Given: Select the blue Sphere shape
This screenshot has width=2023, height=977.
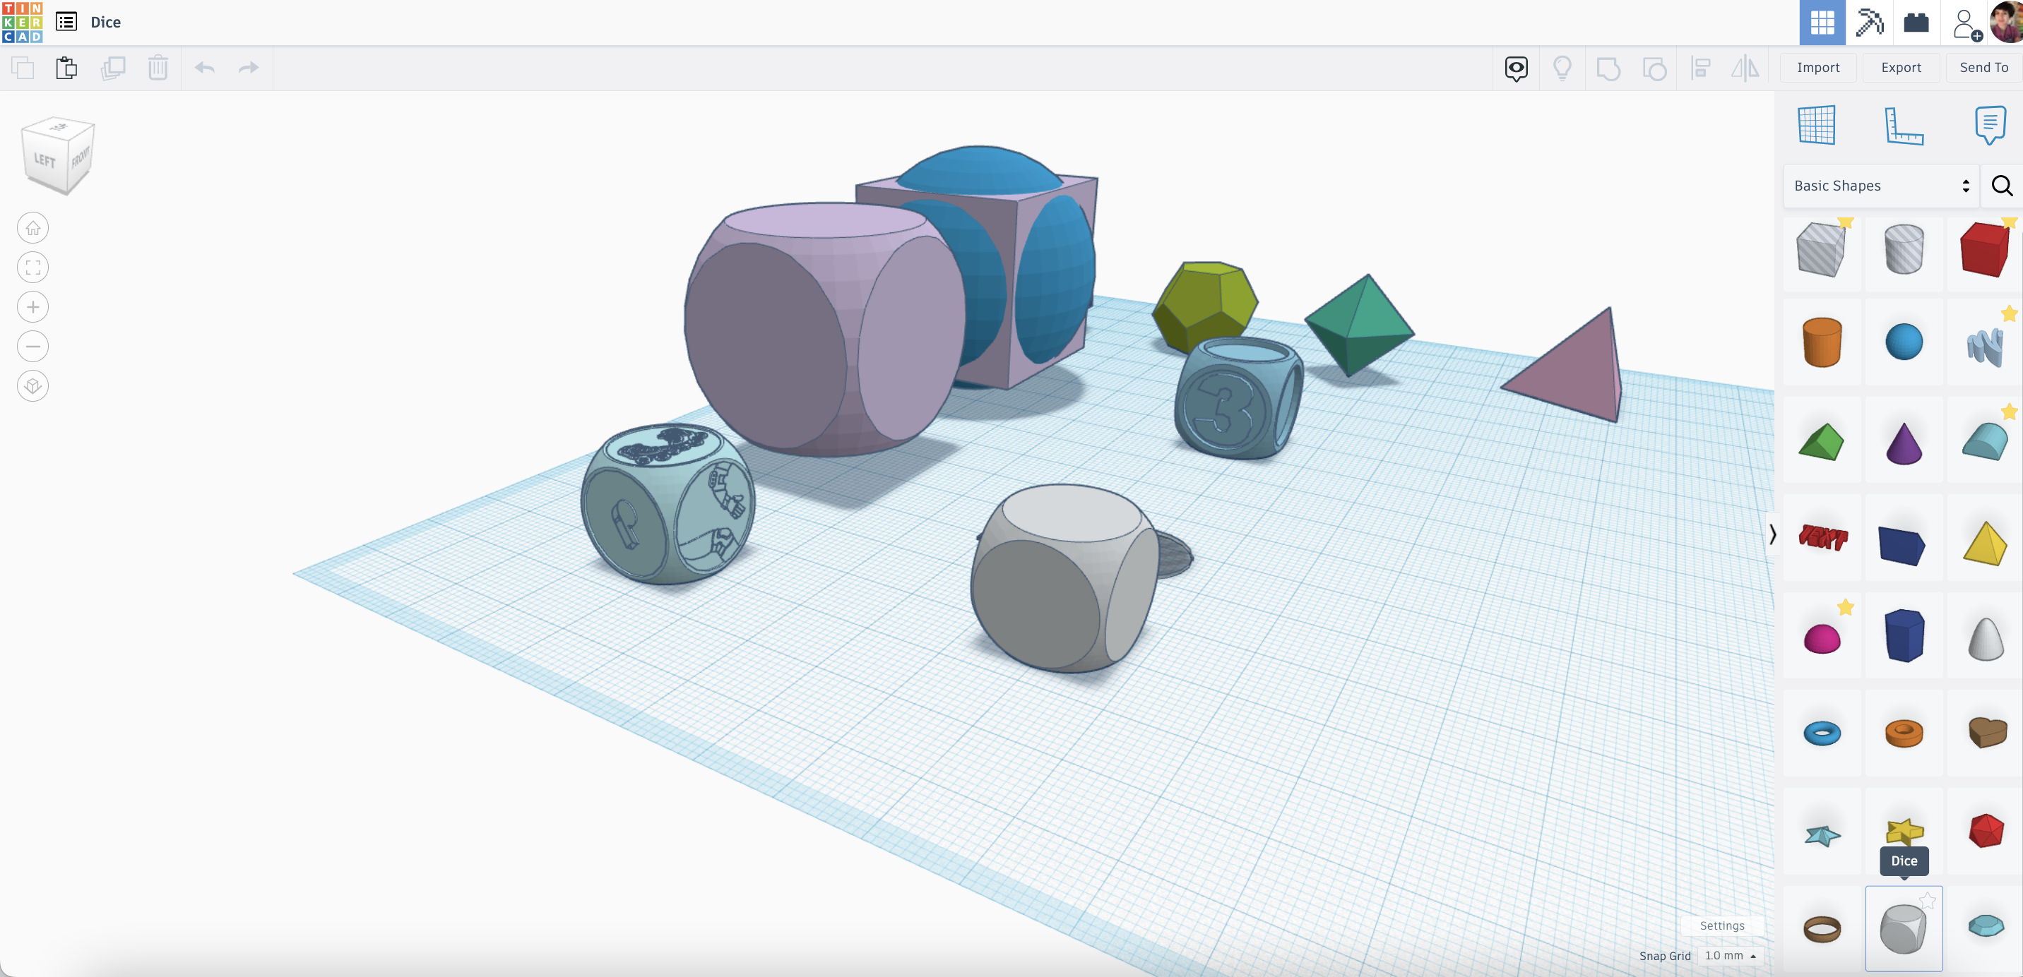Looking at the screenshot, I should [x=1904, y=343].
